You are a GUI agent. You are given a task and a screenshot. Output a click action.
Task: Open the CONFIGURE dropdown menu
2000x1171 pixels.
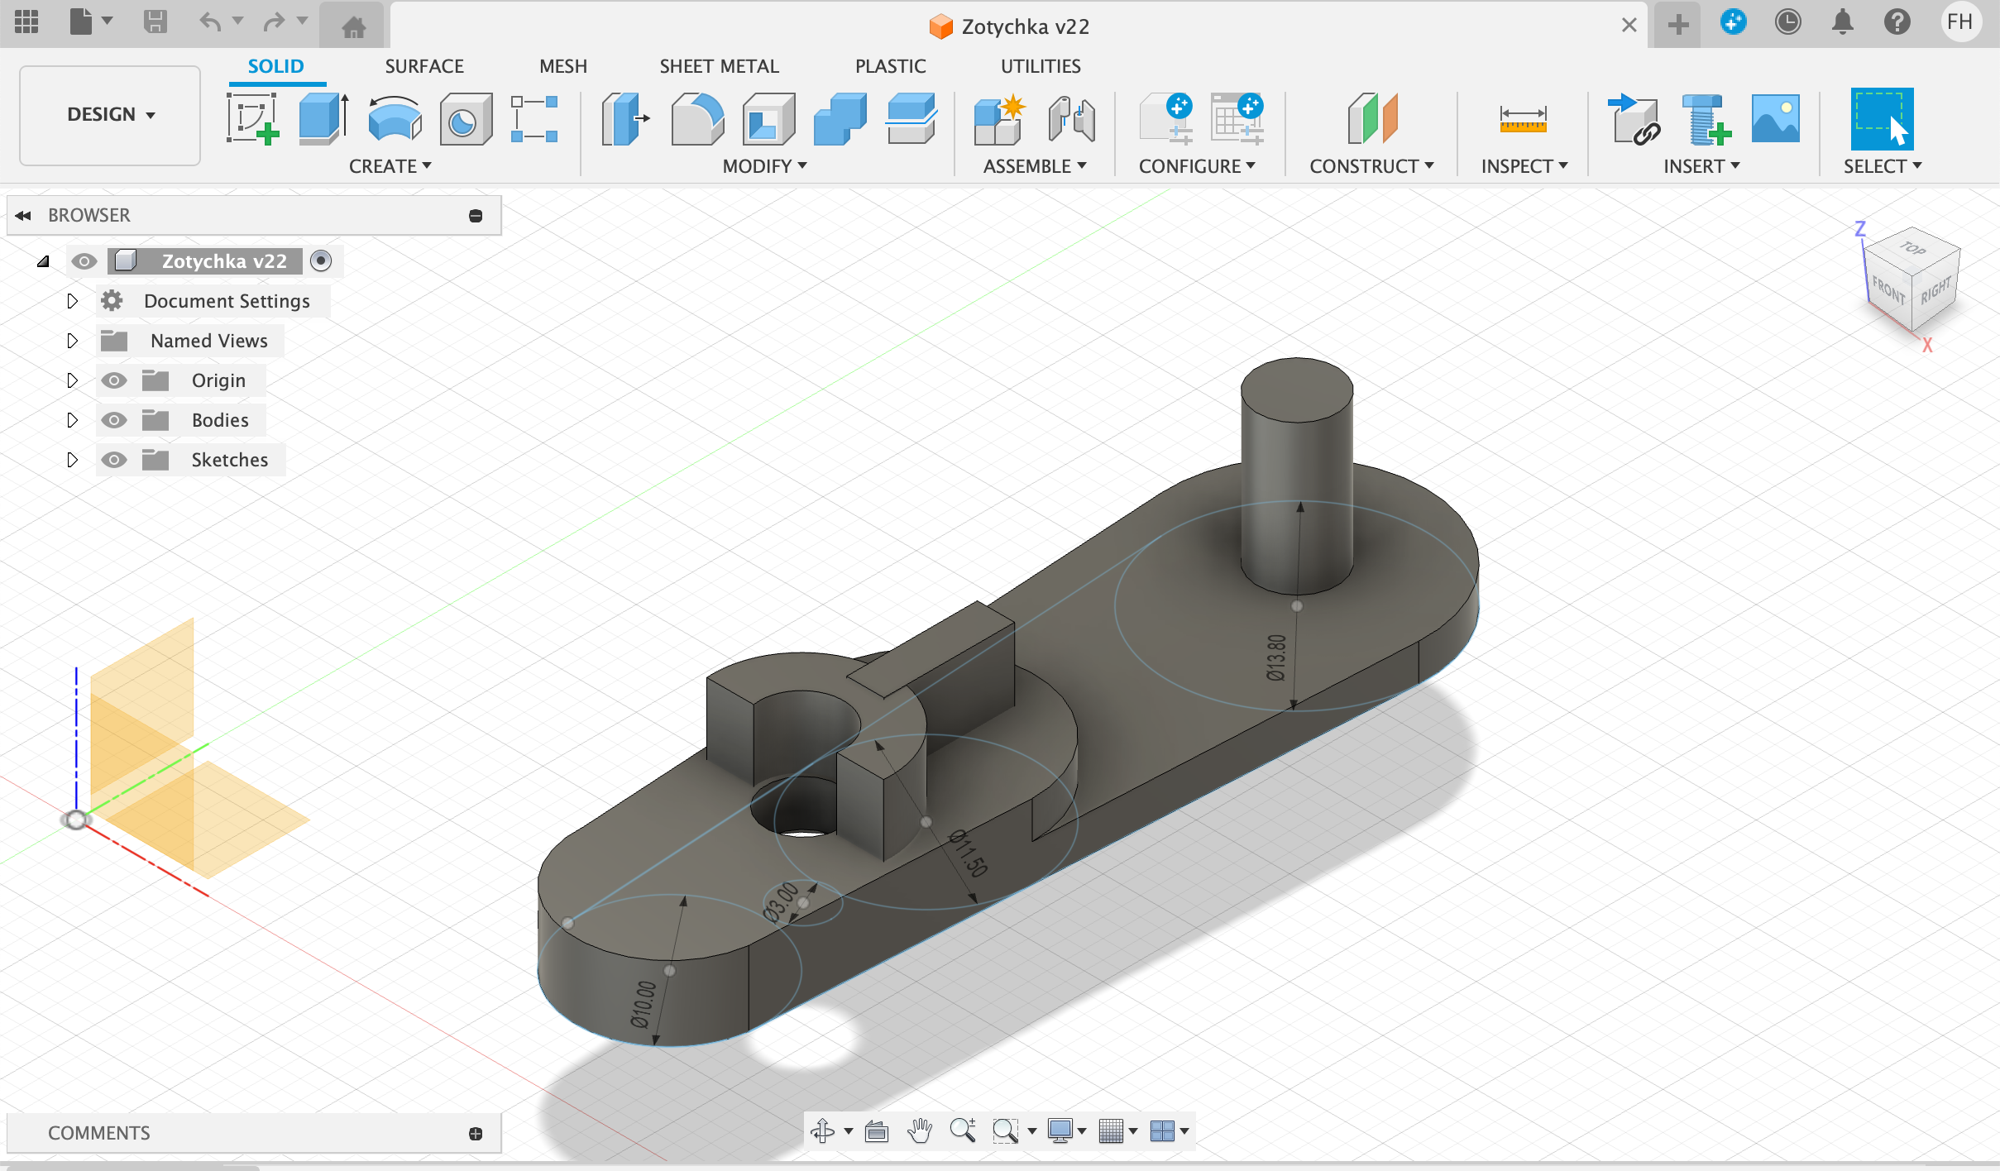pyautogui.click(x=1197, y=166)
